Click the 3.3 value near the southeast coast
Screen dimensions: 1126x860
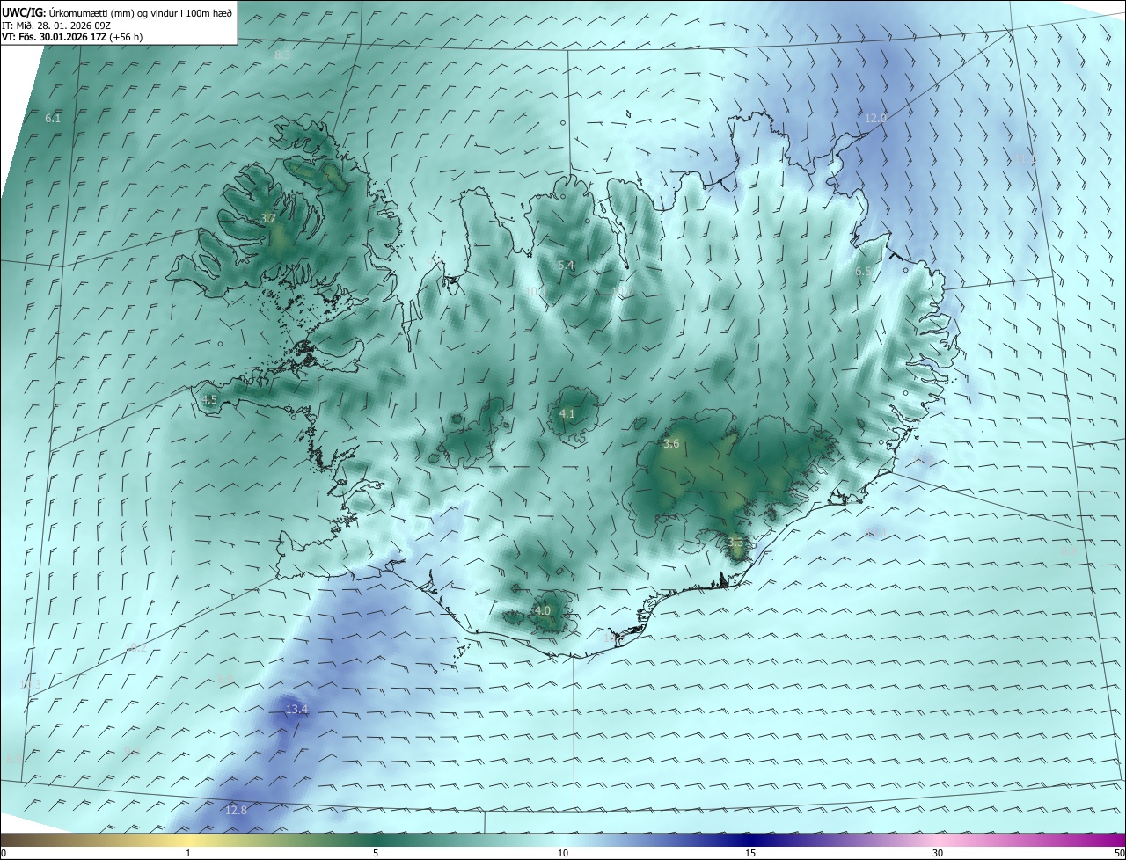pyautogui.click(x=735, y=543)
